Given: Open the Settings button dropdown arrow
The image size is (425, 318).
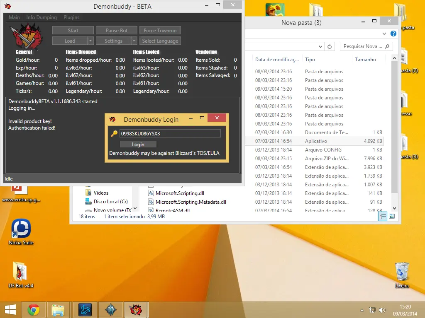Looking at the screenshot, I should tap(134, 41).
